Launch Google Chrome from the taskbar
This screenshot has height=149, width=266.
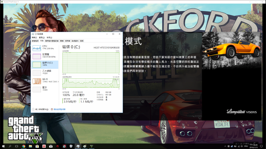pos(24,146)
